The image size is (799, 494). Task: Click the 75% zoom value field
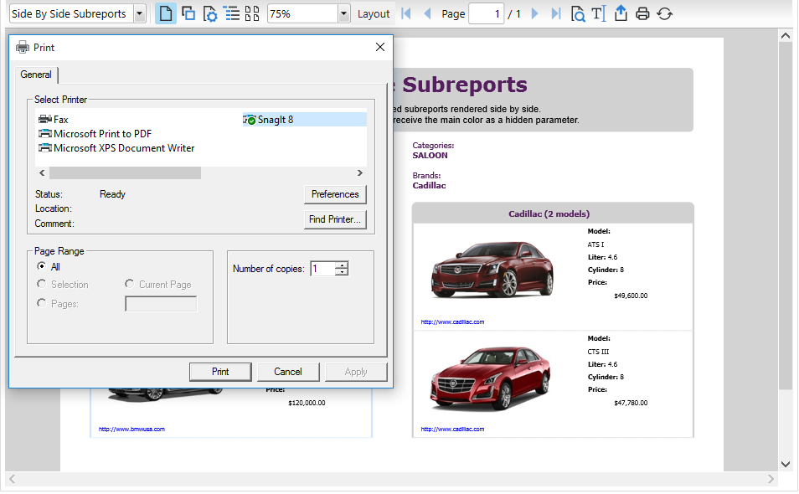point(302,13)
